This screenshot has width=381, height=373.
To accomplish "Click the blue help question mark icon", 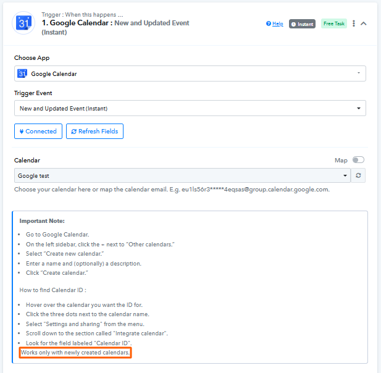I will [x=269, y=23].
